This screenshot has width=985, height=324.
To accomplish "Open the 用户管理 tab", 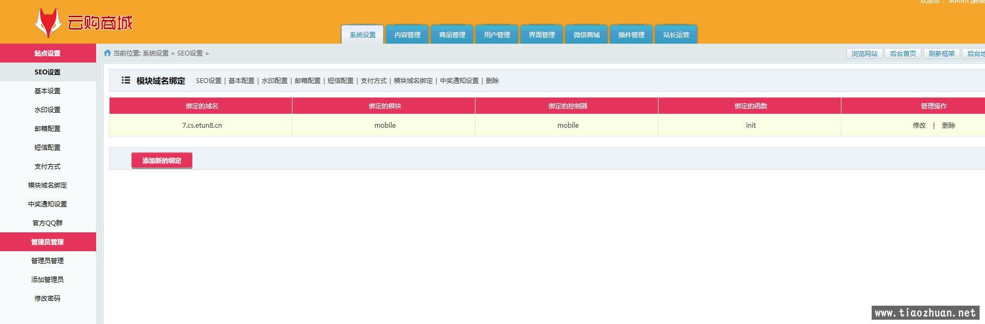I will 497,35.
